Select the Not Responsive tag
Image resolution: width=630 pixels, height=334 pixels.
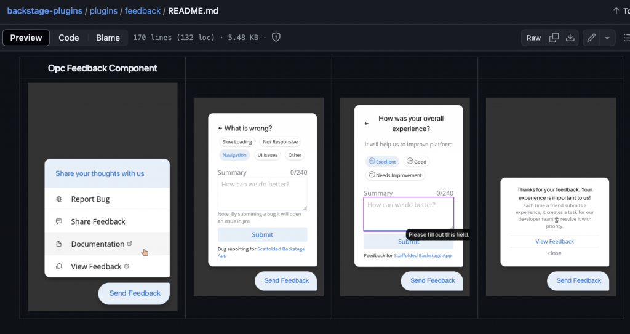tap(280, 142)
